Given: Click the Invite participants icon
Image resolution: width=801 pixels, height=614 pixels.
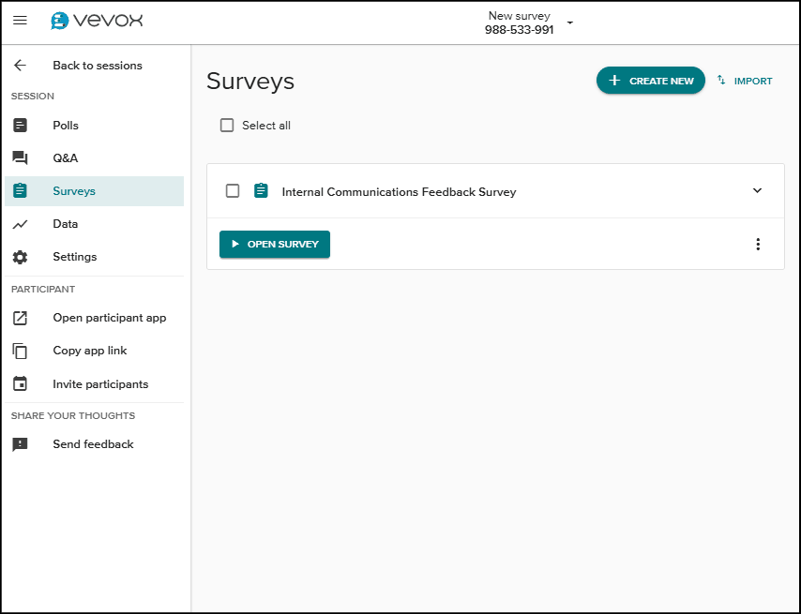Looking at the screenshot, I should [20, 383].
